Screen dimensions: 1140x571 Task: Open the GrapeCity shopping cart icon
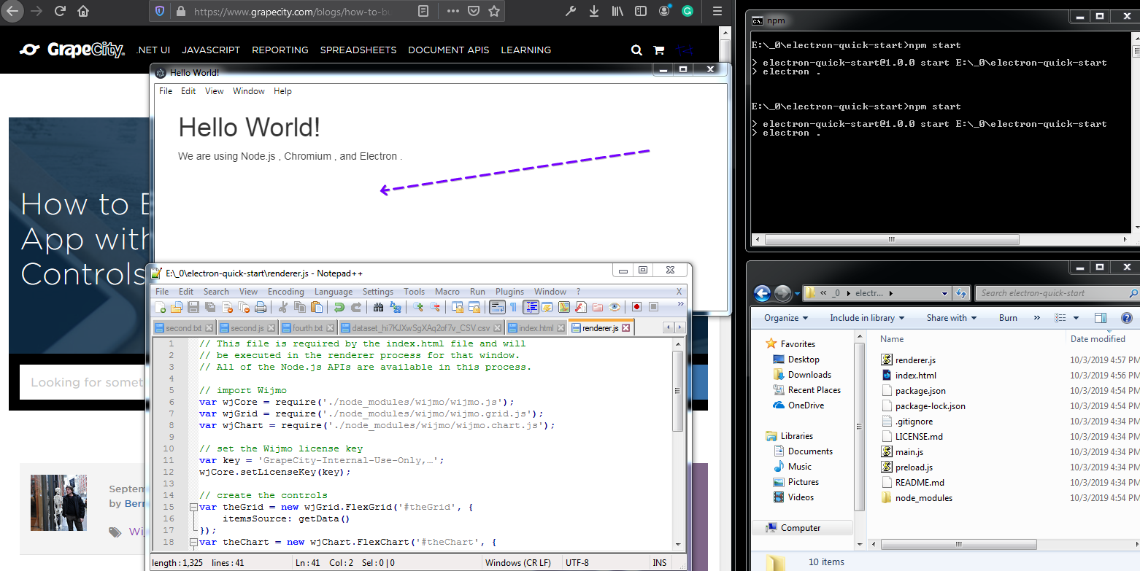click(658, 50)
